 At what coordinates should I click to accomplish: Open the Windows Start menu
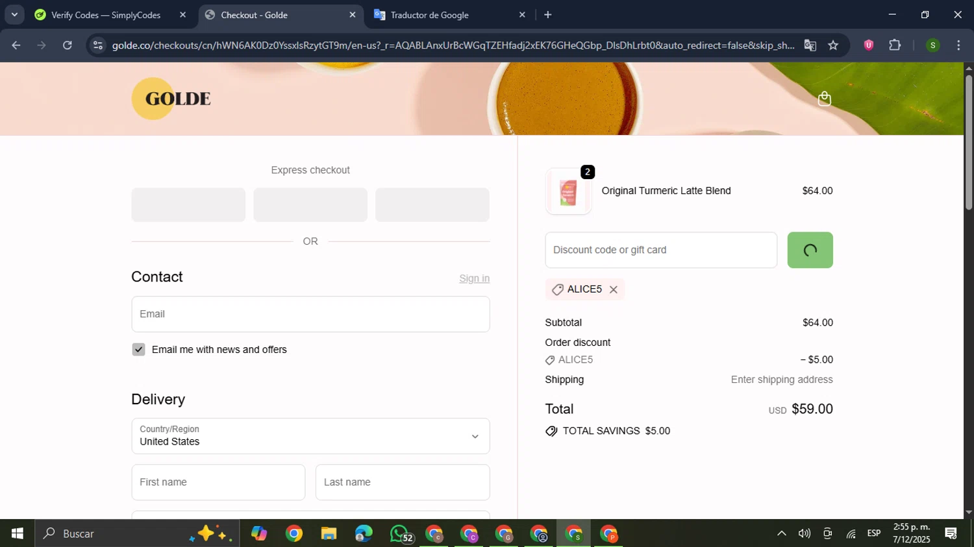[18, 533]
